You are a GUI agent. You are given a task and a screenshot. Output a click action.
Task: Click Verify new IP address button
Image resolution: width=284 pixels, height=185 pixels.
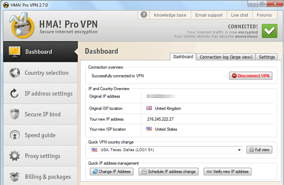coord(227,171)
